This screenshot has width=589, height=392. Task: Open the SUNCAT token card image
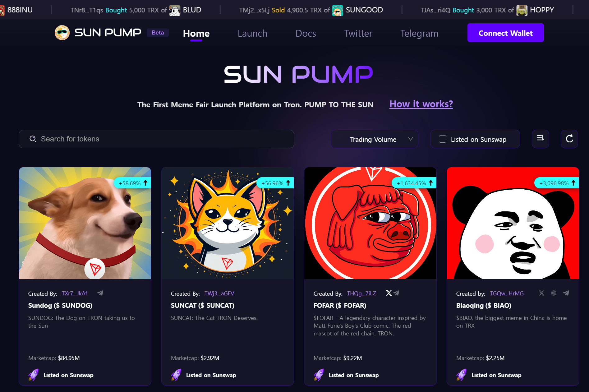[x=228, y=223]
